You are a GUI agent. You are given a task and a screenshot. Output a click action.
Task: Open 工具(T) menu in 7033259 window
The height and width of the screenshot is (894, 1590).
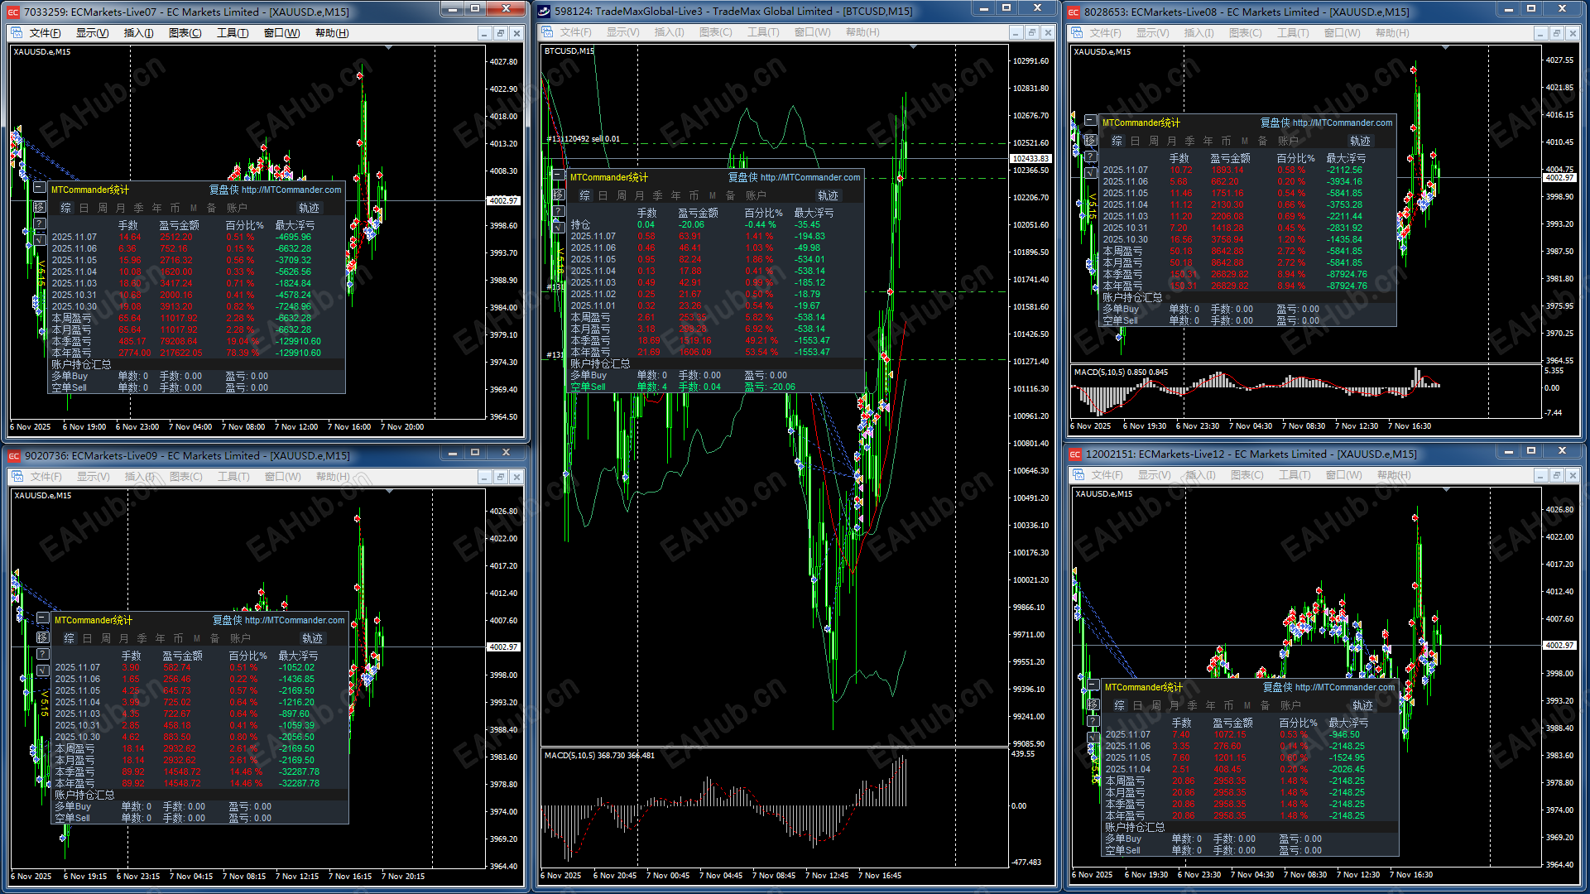233,33
